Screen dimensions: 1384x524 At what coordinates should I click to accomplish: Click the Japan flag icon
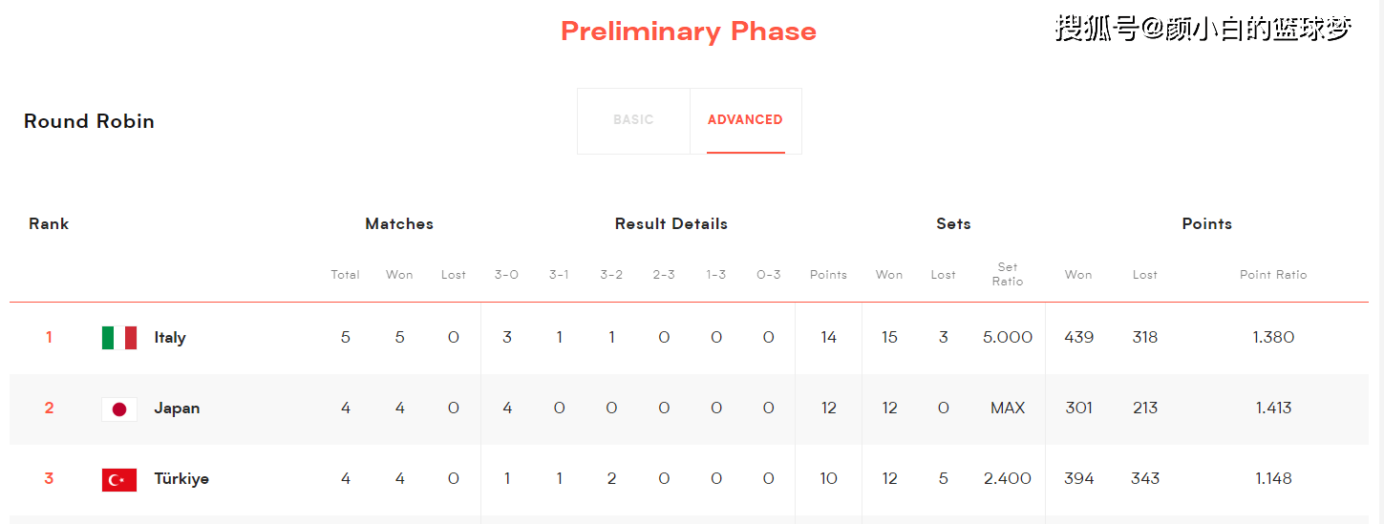[119, 409]
